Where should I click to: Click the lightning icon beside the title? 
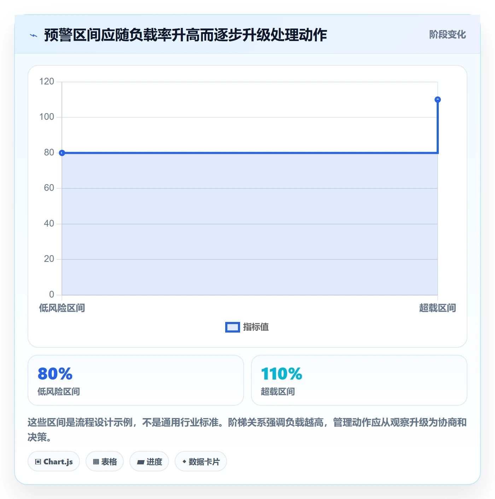click(34, 35)
